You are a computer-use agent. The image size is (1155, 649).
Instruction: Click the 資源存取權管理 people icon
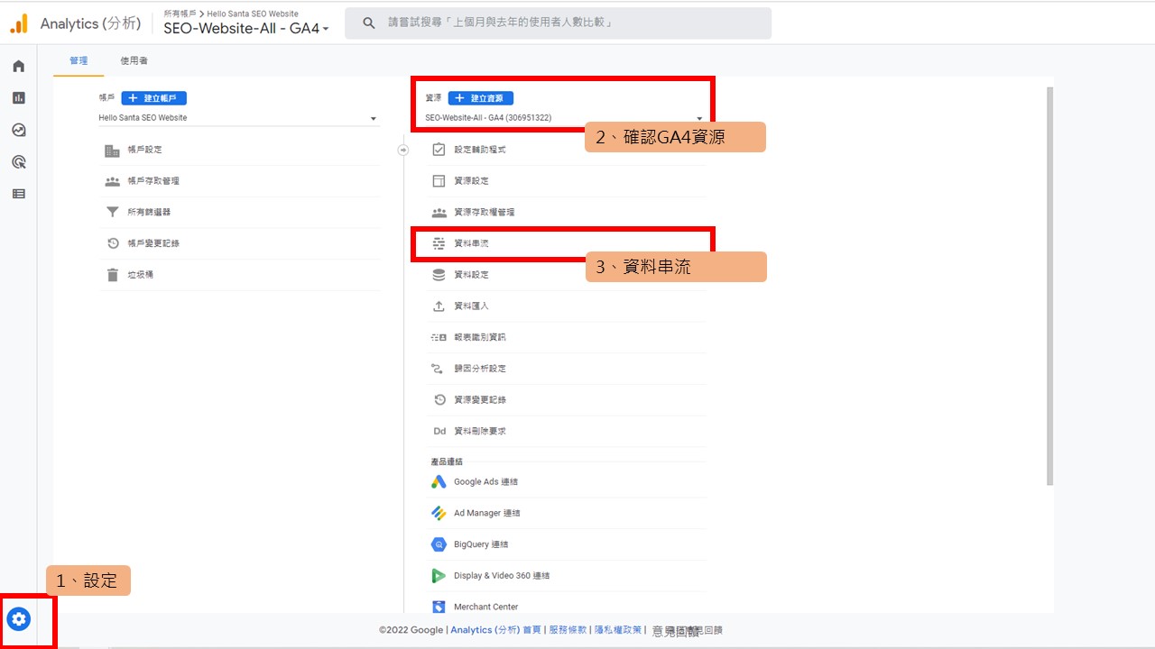pos(439,213)
